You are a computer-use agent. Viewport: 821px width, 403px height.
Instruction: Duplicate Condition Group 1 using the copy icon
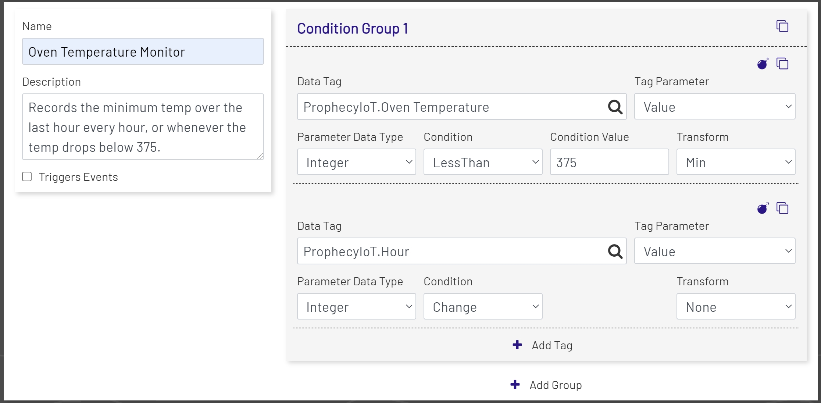tap(782, 26)
